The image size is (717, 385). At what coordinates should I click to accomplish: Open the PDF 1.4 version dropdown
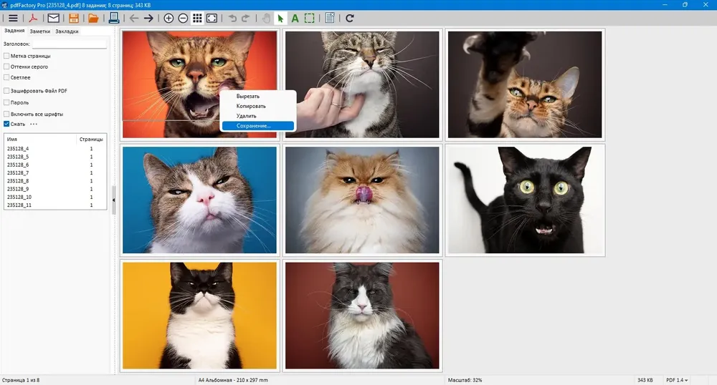tap(678, 380)
